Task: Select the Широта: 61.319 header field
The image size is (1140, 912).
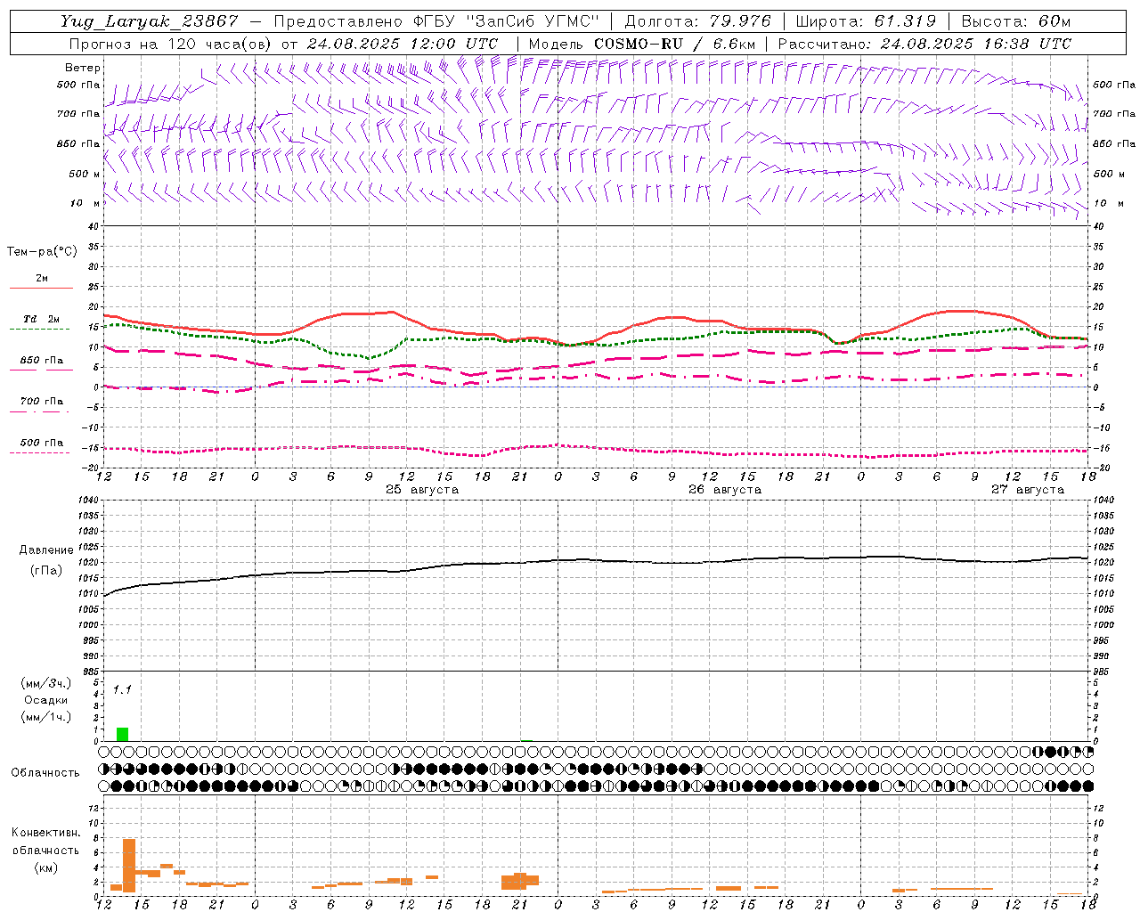Action: [866, 22]
